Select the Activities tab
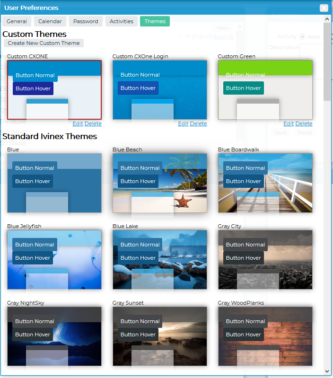This screenshot has width=333, height=378. point(122,21)
